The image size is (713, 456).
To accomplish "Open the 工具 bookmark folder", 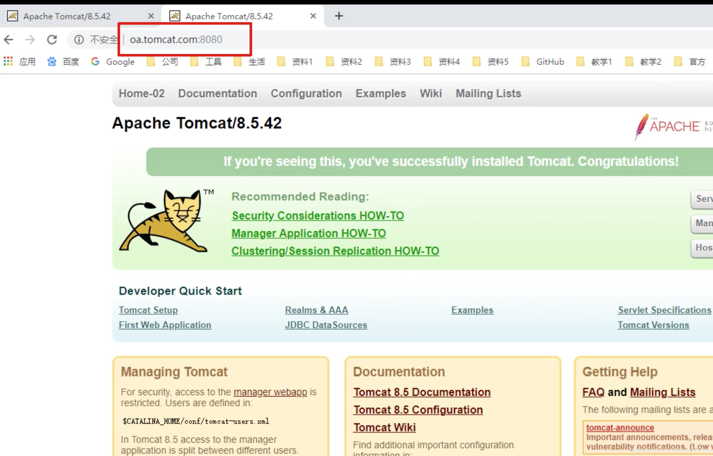I will (206, 61).
